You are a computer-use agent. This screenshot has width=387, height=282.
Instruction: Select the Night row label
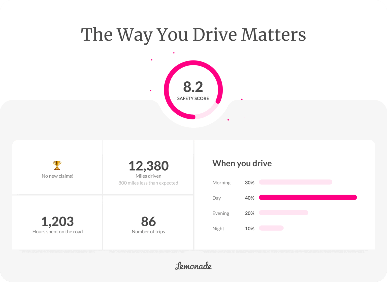pyautogui.click(x=218, y=229)
